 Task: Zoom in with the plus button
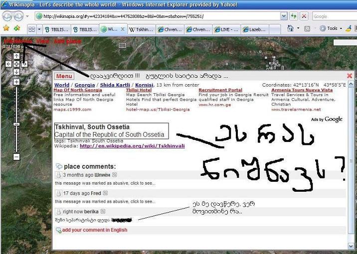click(16, 82)
